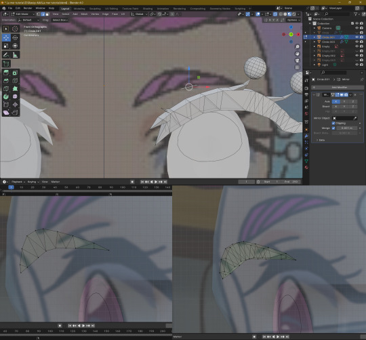Select the 3D Cursor tool
Screen dimensions: 366x340
pyautogui.click(x=15, y=29)
